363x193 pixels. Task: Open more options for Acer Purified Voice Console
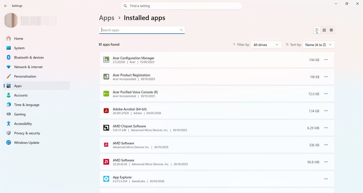coord(326,94)
